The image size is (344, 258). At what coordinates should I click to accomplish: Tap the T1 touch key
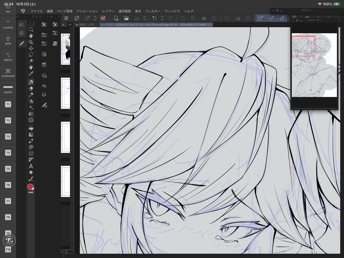[8, 105]
